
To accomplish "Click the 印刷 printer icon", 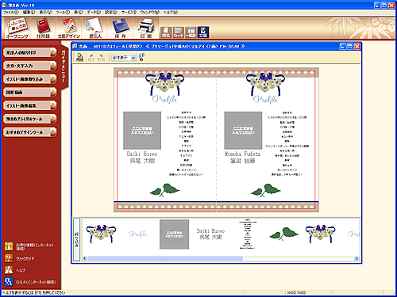I will (x=146, y=28).
